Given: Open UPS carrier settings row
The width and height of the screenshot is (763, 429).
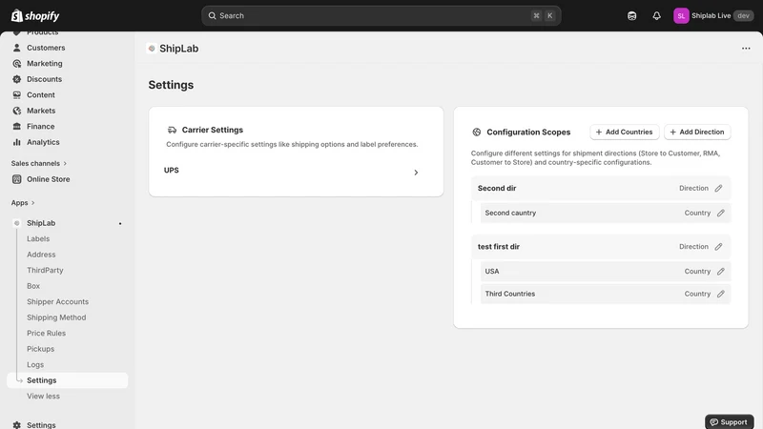Looking at the screenshot, I should tap(296, 172).
